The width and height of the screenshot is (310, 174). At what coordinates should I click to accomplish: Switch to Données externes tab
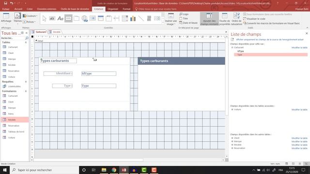click(x=46, y=9)
